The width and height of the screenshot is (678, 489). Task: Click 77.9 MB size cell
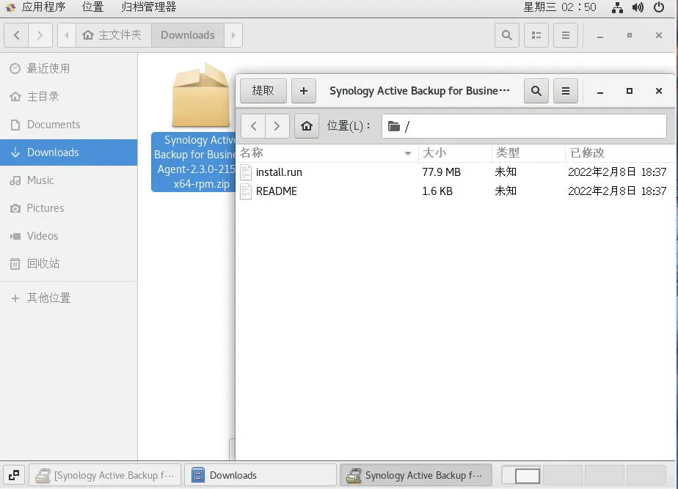(x=441, y=172)
